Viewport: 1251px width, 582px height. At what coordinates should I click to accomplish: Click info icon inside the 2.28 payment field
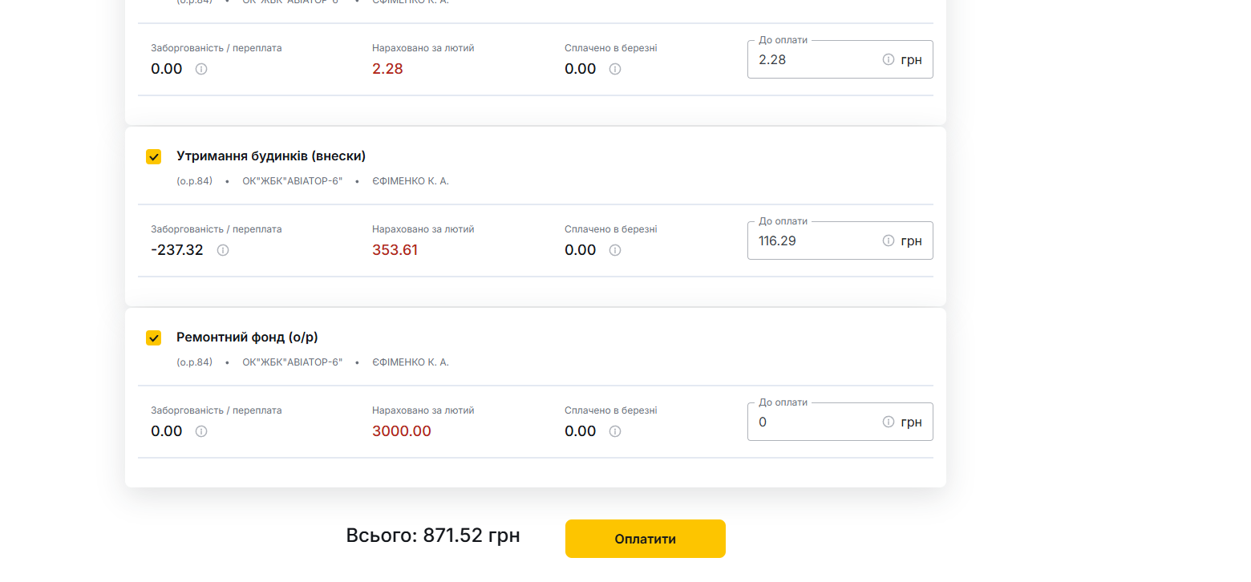point(889,59)
